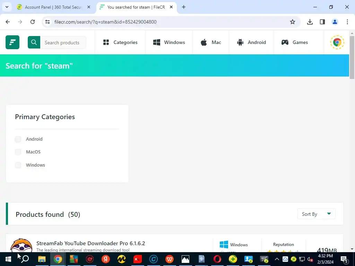Open File Explorer from taskbar
This screenshot has height=266, width=355.
coord(42,259)
